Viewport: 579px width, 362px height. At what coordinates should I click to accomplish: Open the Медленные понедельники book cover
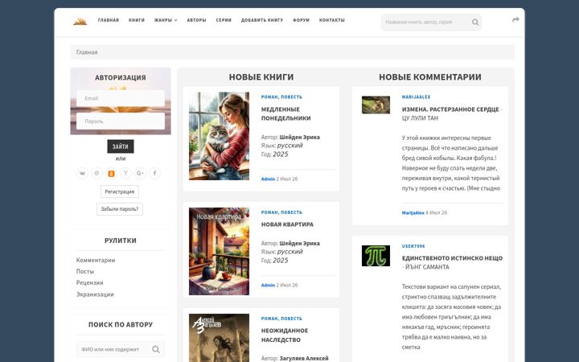tap(219, 136)
